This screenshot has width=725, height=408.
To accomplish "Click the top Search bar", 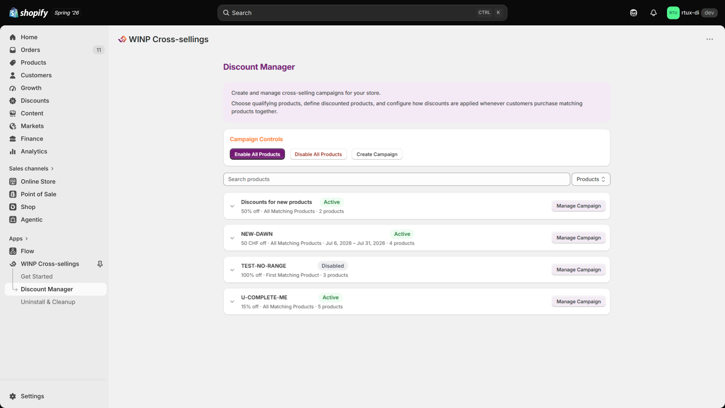I will tap(362, 13).
